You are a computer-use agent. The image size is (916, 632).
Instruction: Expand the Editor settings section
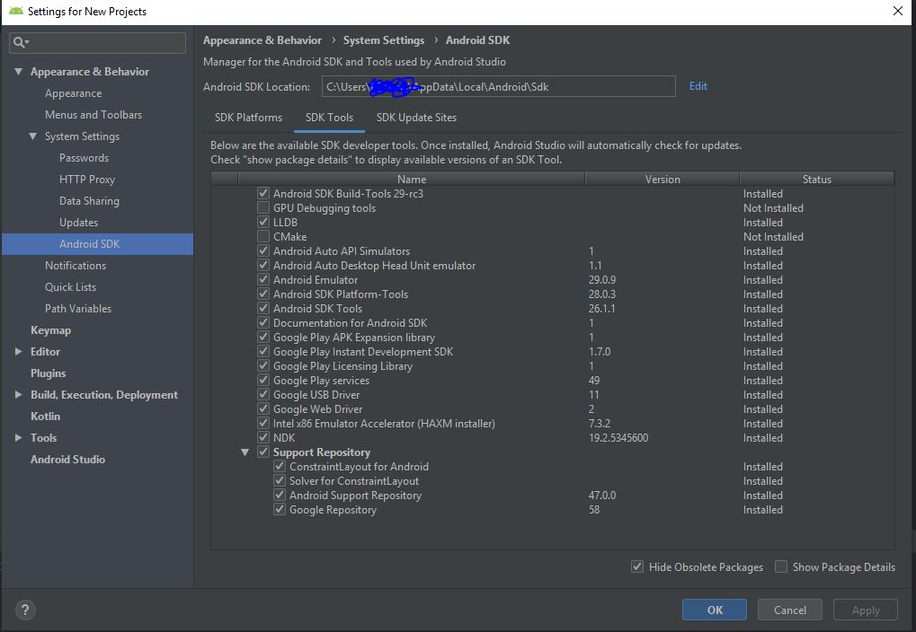[18, 352]
